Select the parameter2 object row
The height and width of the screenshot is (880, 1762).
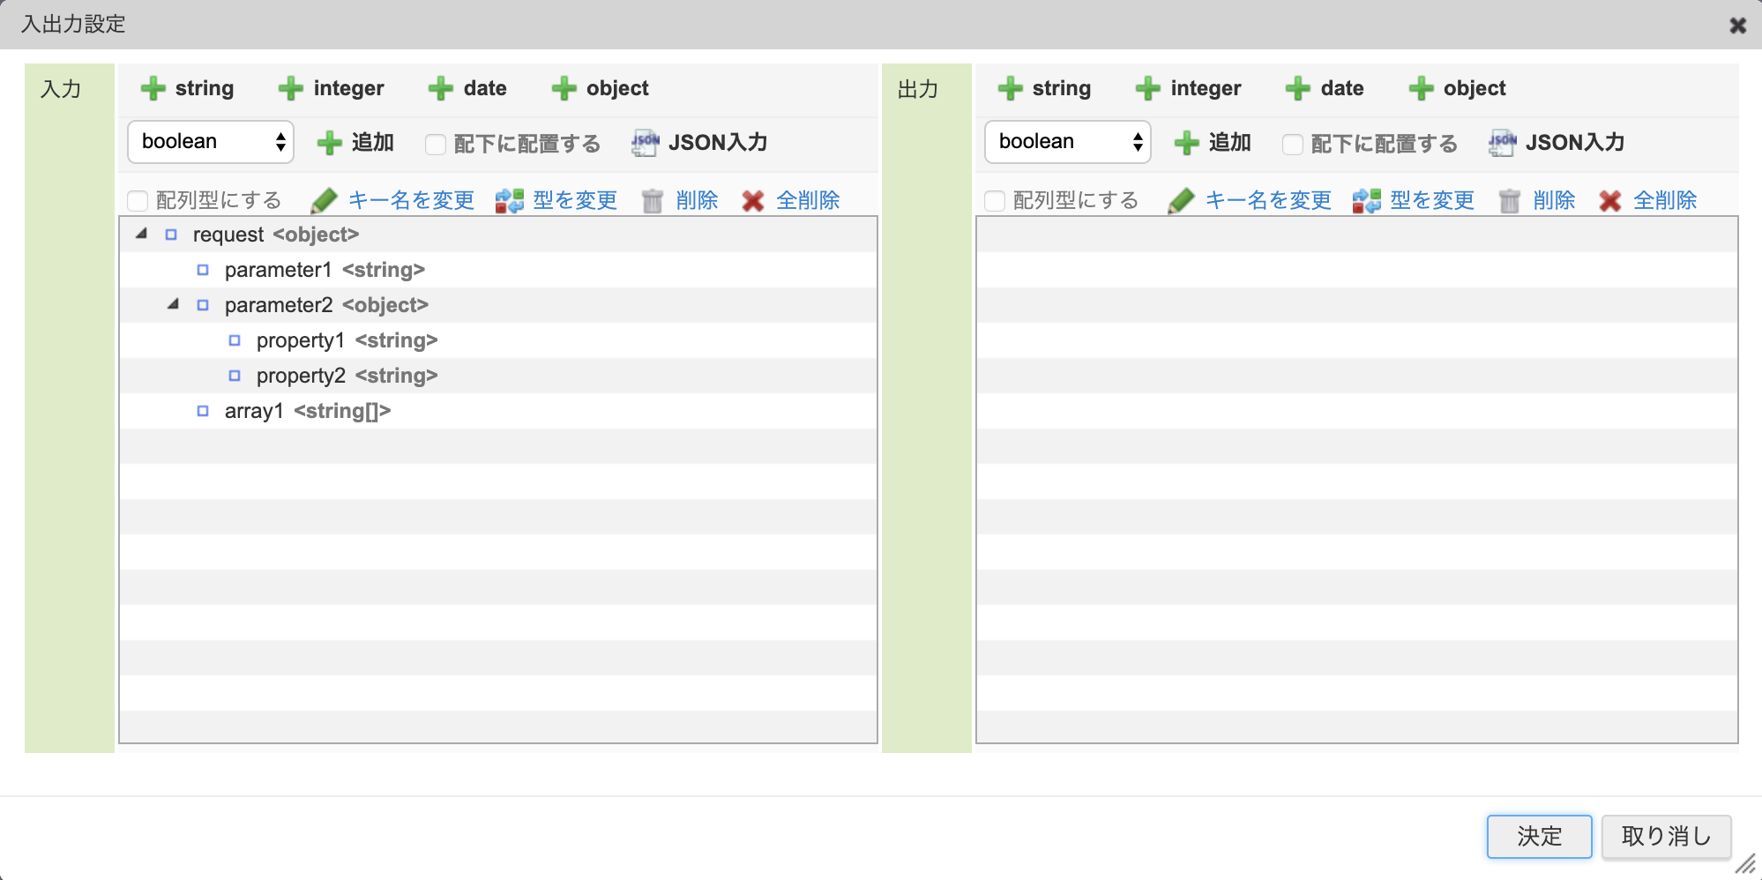pyautogui.click(x=498, y=305)
